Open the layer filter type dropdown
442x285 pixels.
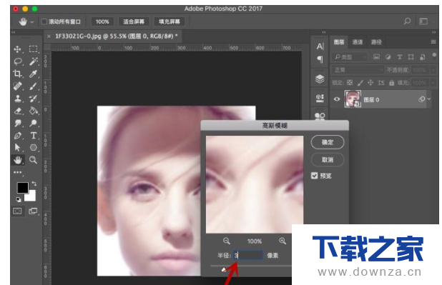coord(350,57)
